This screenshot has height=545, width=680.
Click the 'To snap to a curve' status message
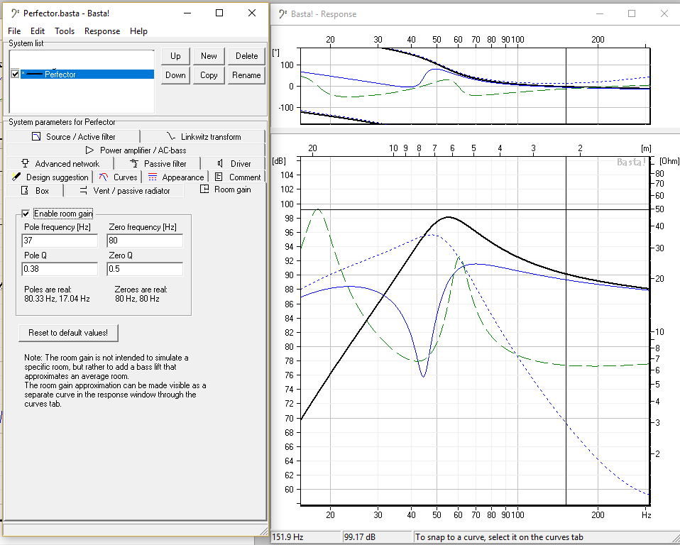coord(499,537)
